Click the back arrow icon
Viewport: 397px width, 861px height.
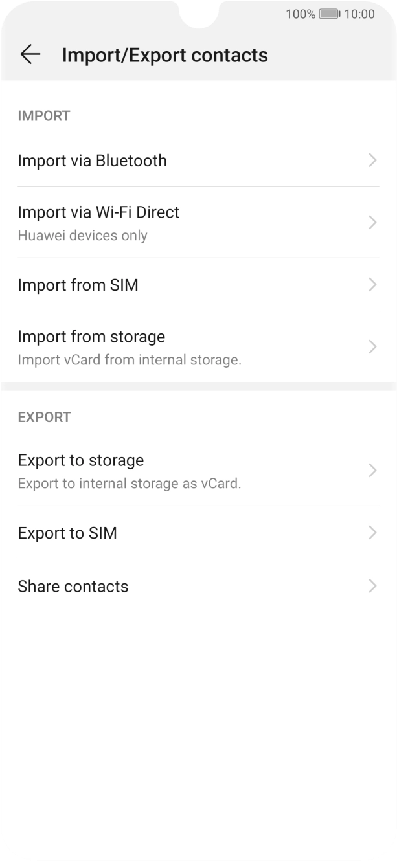pos(30,55)
